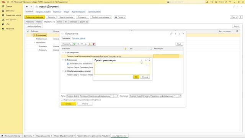Open more options menu of Проект резолюции dialog

(x=142, y=61)
